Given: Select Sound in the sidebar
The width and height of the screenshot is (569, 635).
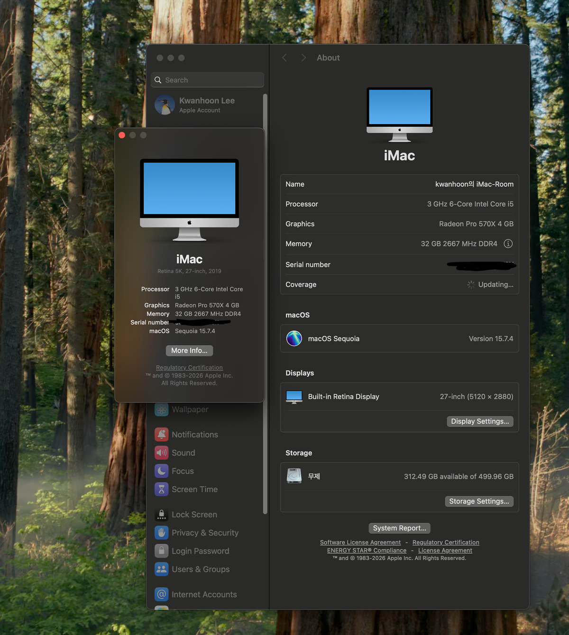Looking at the screenshot, I should [207, 453].
